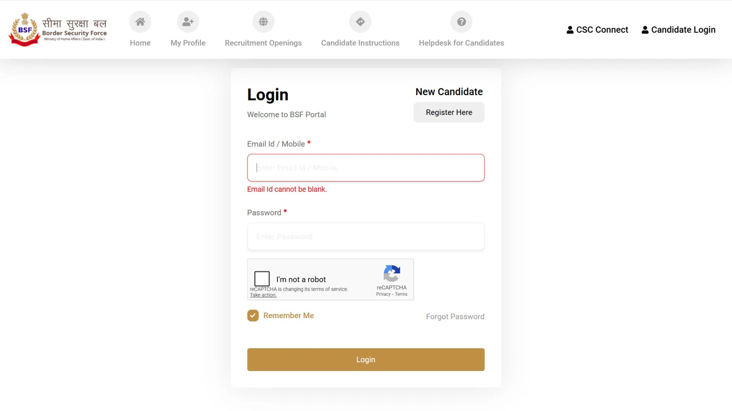Check the I'm not a robot box
Screen dimensions: 732x411
262,279
